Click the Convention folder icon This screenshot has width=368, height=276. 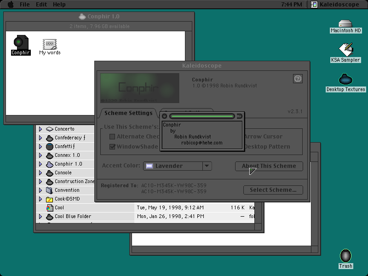point(50,190)
